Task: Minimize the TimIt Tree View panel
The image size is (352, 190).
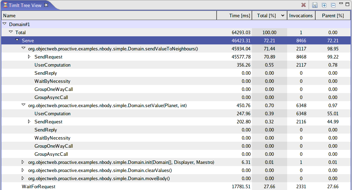Action: click(x=341, y=4)
